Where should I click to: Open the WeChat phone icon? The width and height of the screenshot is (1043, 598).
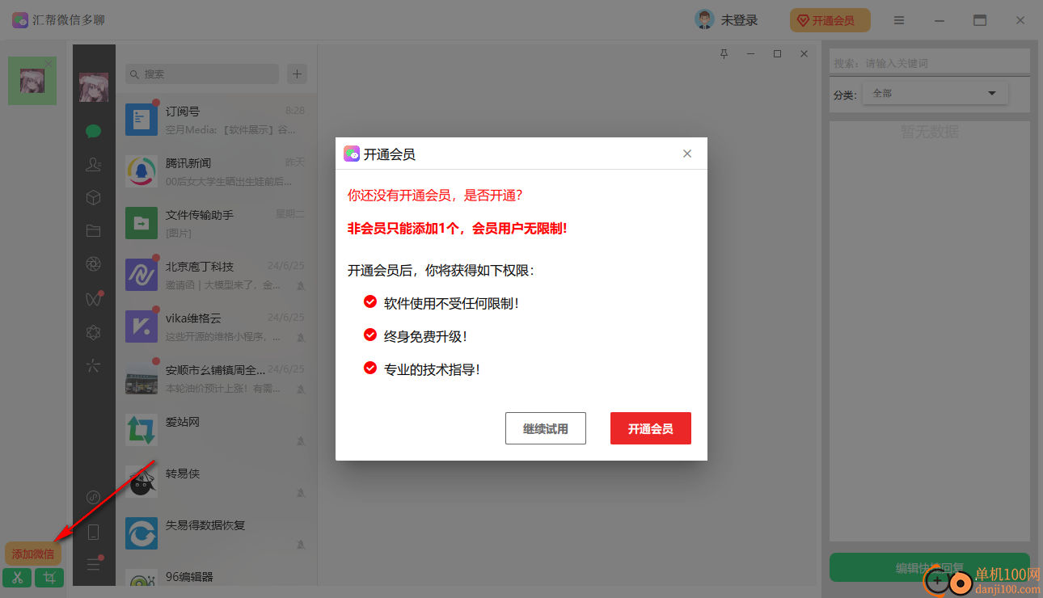(94, 532)
